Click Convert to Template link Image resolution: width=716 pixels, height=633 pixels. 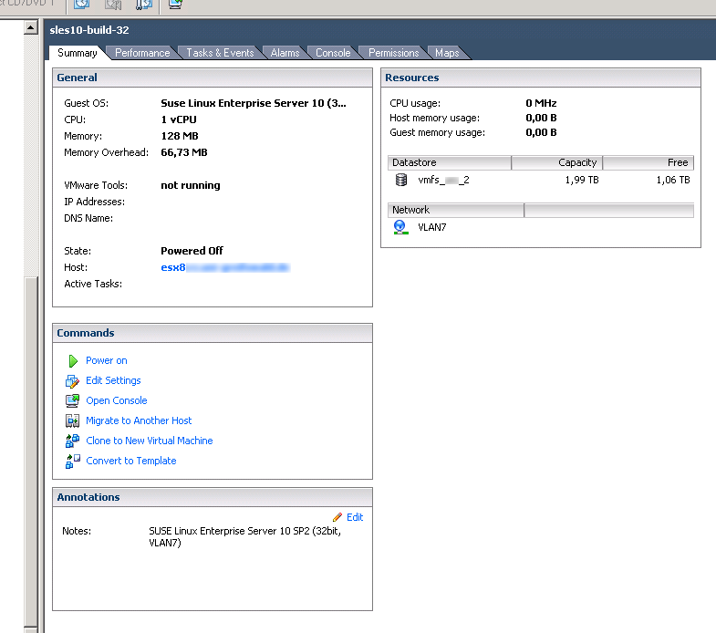pyautogui.click(x=131, y=461)
